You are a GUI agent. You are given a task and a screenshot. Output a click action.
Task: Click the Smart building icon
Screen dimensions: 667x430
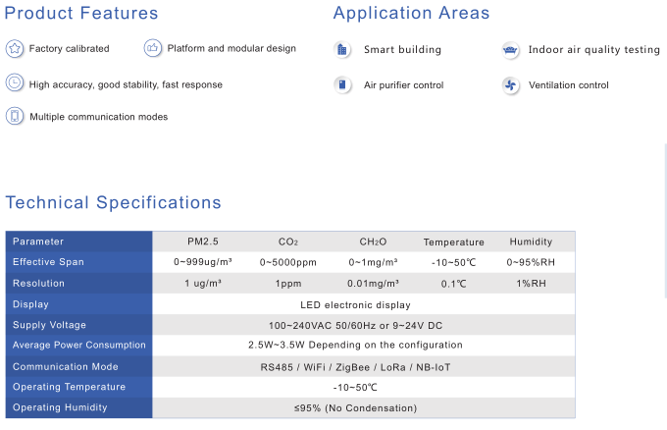(342, 50)
